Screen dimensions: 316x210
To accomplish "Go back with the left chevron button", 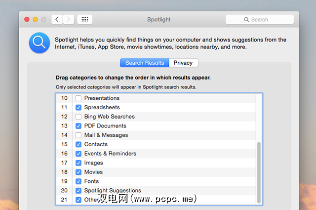I will pyautogui.click(x=57, y=19).
